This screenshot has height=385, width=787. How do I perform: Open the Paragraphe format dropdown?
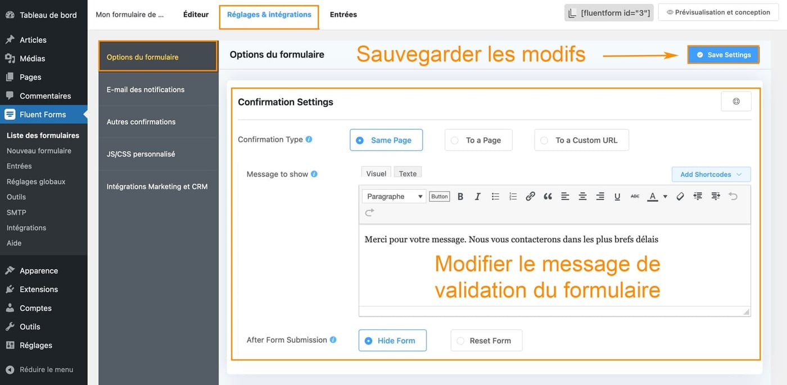(x=393, y=196)
